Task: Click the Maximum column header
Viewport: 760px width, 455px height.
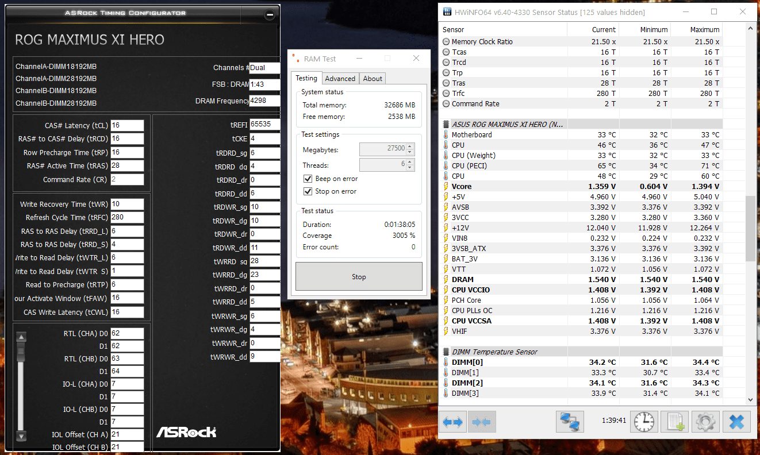Action: (697, 30)
